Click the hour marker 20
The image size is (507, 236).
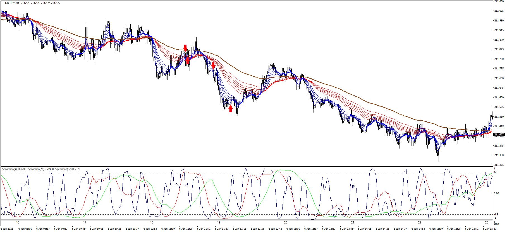point(285,222)
